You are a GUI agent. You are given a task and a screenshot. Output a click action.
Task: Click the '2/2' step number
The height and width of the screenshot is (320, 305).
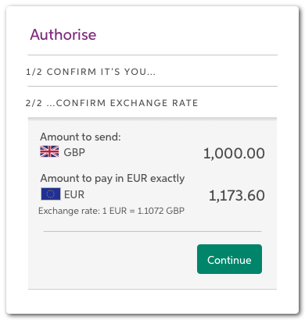(34, 103)
